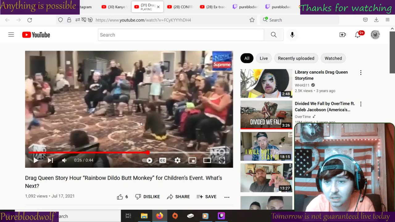
Task: Click the SHARE button
Action: point(178,197)
